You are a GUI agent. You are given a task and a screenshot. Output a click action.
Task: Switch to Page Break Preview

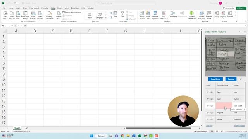pyautogui.click(x=222, y=131)
